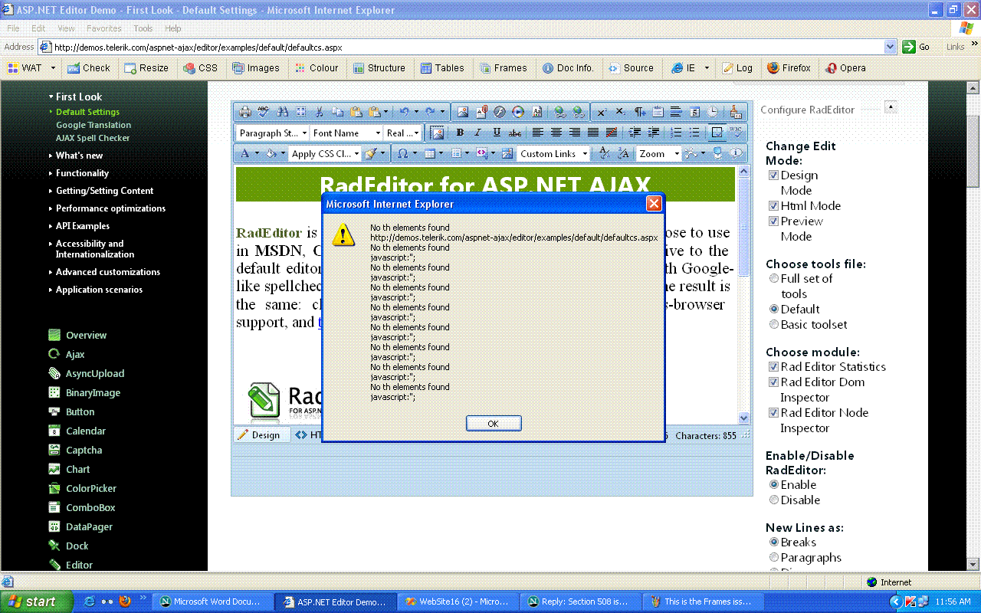Open Find and Replace binoculars icon
Screen dimensions: 981x613
(x=282, y=112)
